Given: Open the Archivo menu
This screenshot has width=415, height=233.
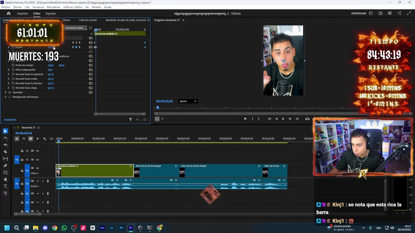Looking at the screenshot, I should point(6,7).
